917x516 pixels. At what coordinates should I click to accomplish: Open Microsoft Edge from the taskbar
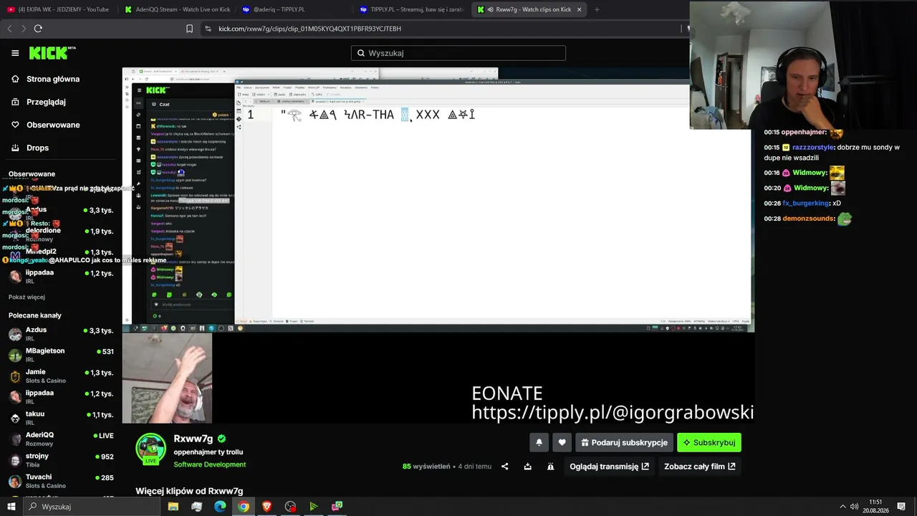coord(220,507)
